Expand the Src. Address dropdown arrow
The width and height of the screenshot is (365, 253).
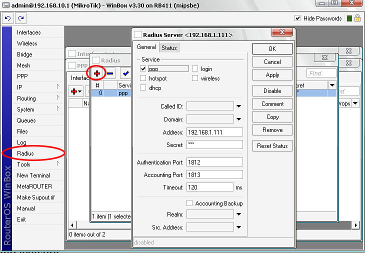coord(238,227)
